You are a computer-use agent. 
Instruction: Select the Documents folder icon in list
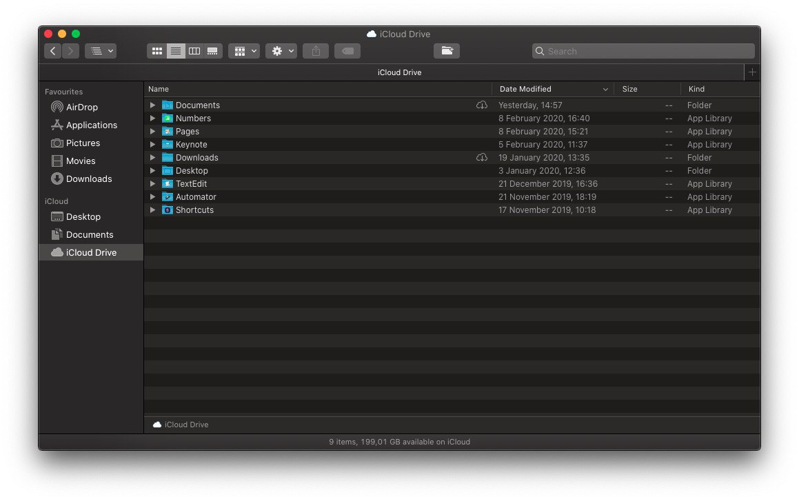pos(167,105)
